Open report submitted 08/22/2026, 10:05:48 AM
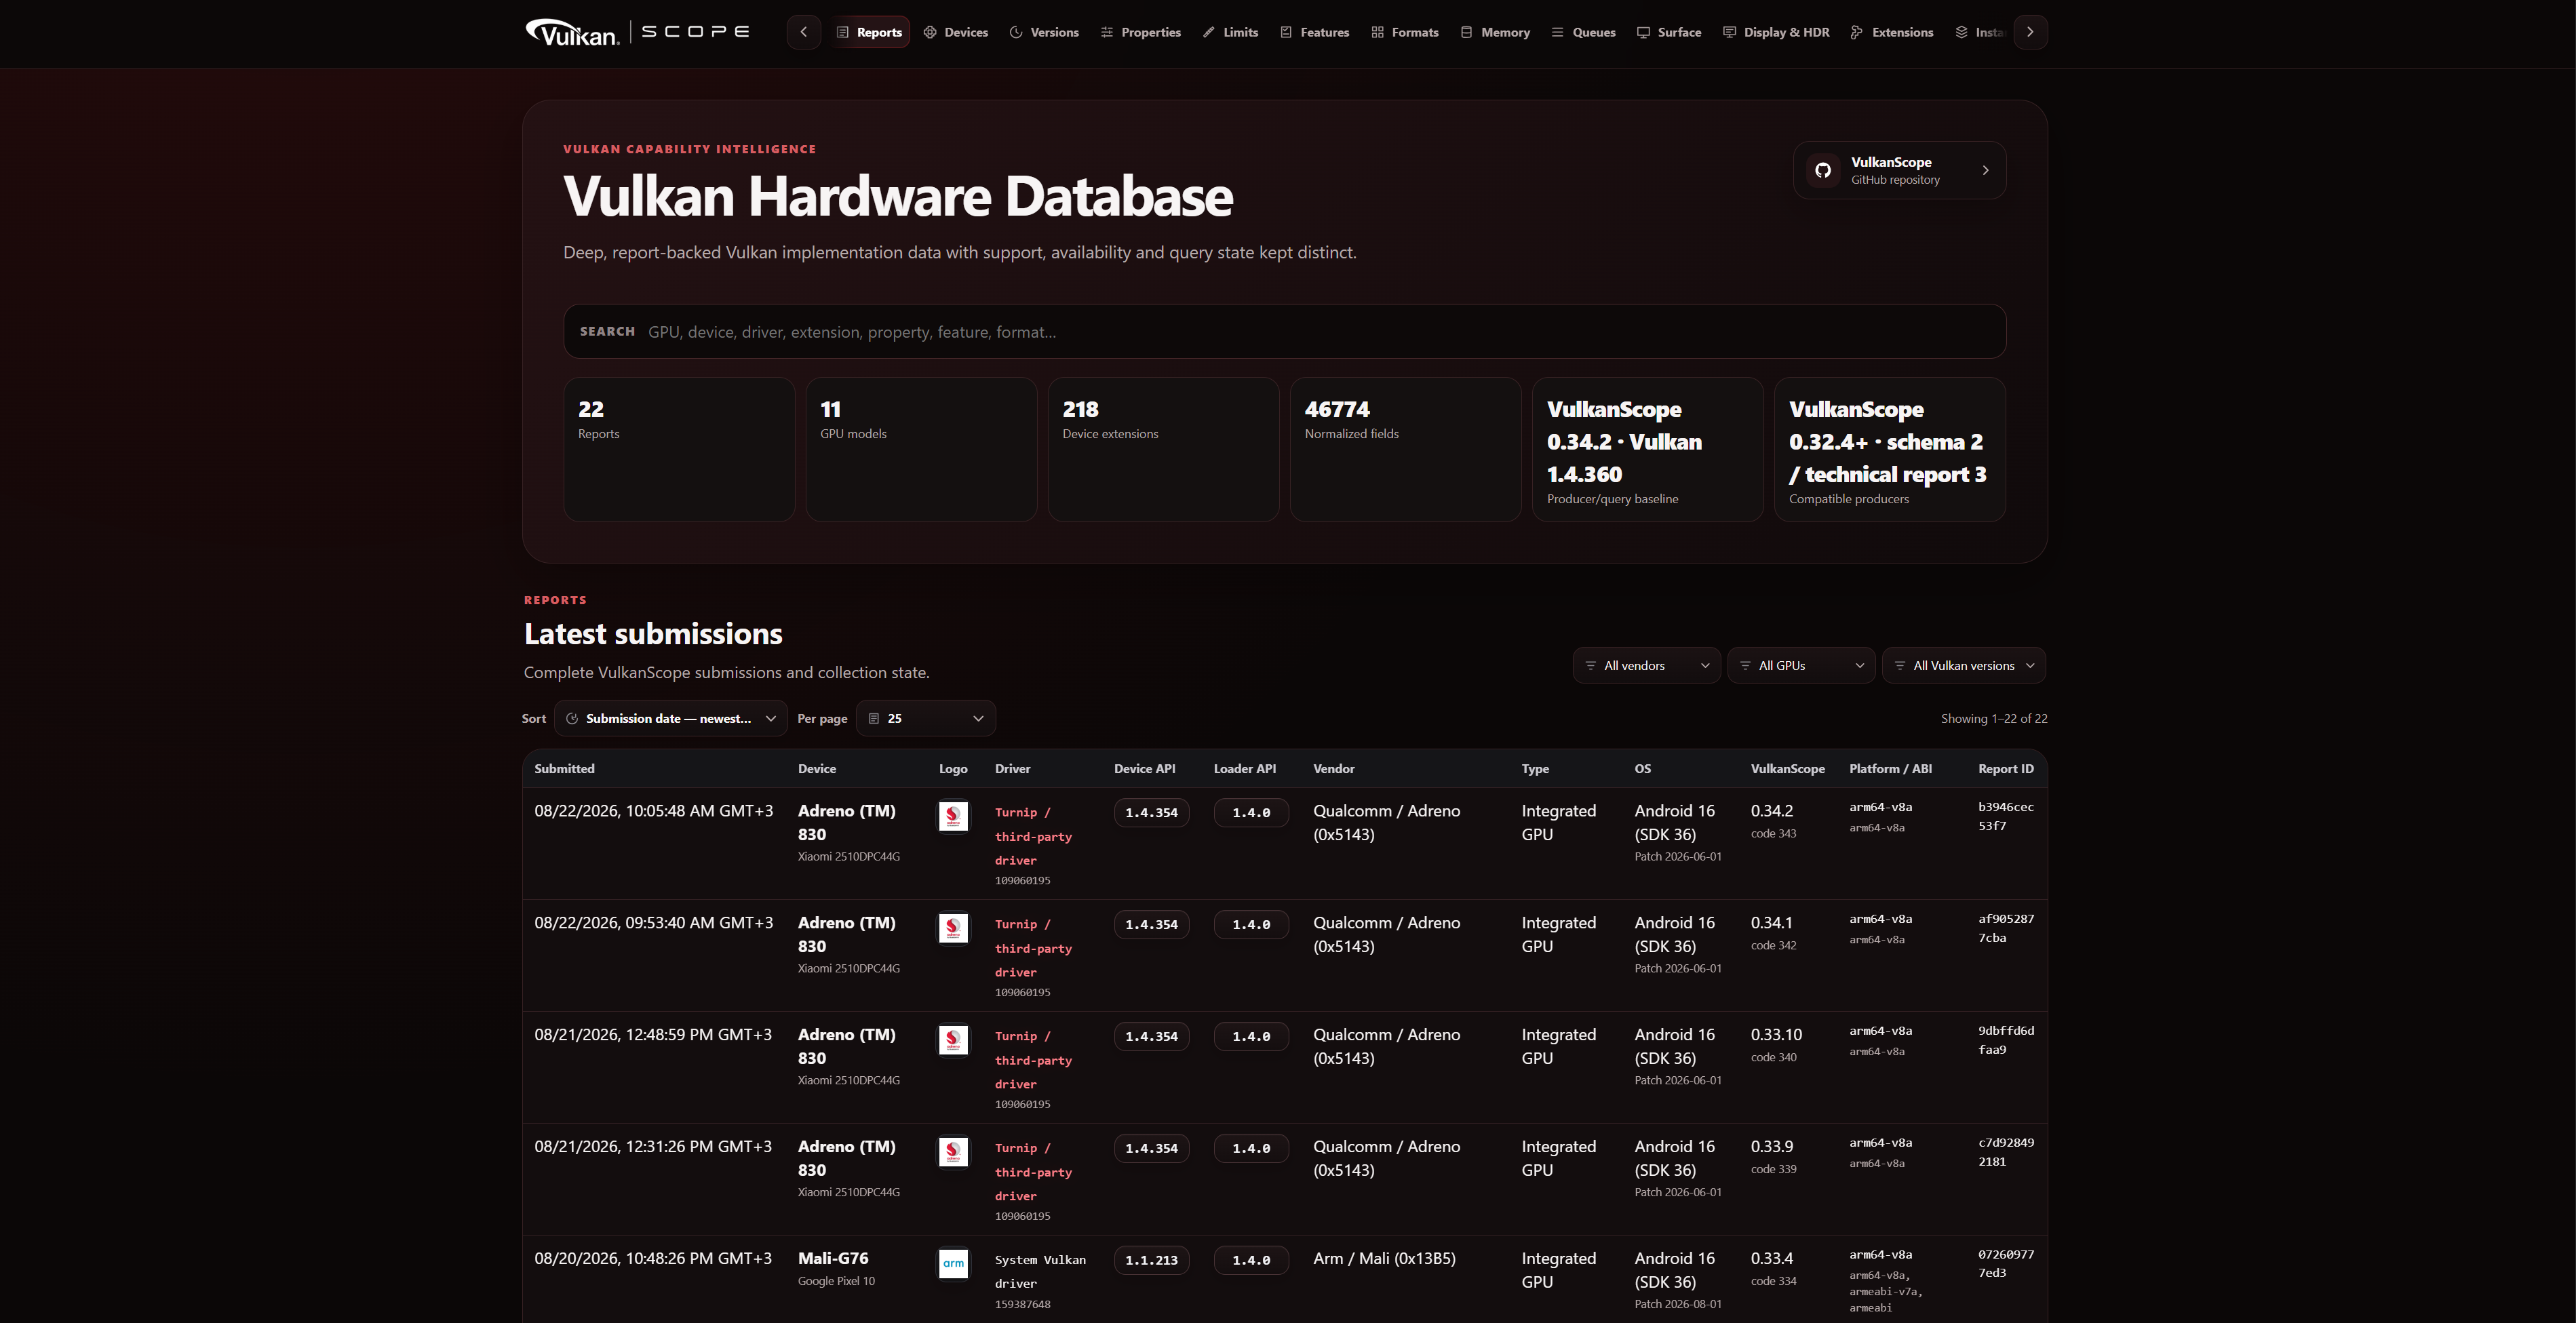Screen dimensions: 2576x1323 click(x=1284, y=843)
